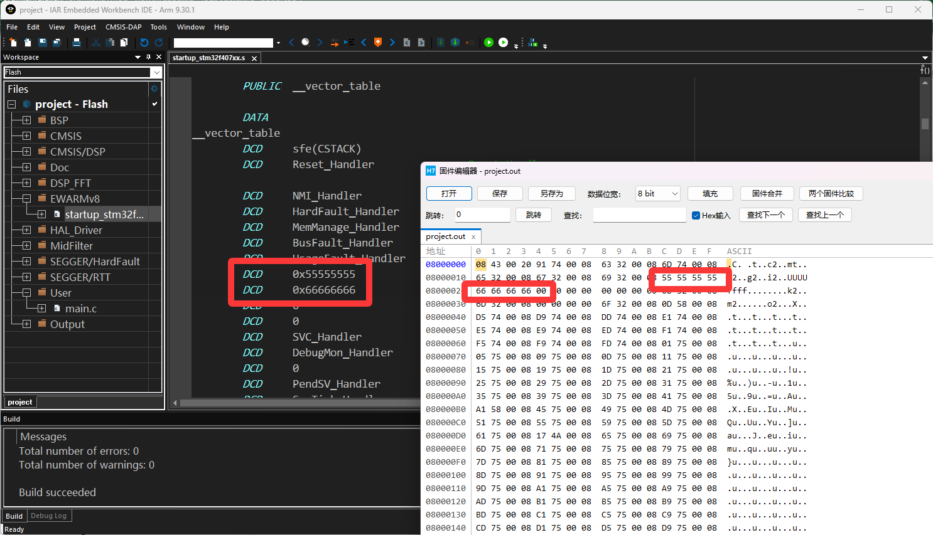Click the Debug without Downloading play icon
The width and height of the screenshot is (933, 535).
(x=504, y=42)
